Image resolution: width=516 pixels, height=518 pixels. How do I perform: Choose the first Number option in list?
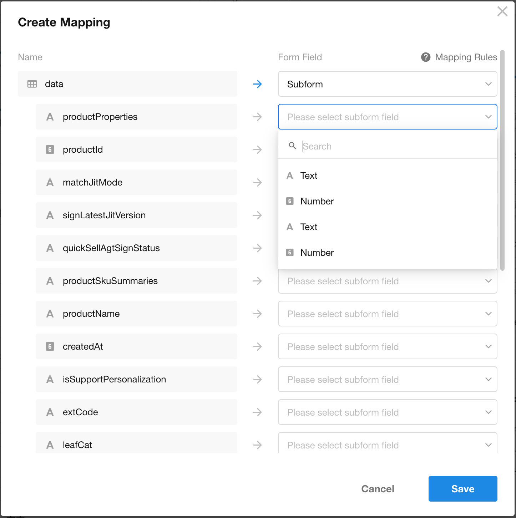click(x=317, y=201)
